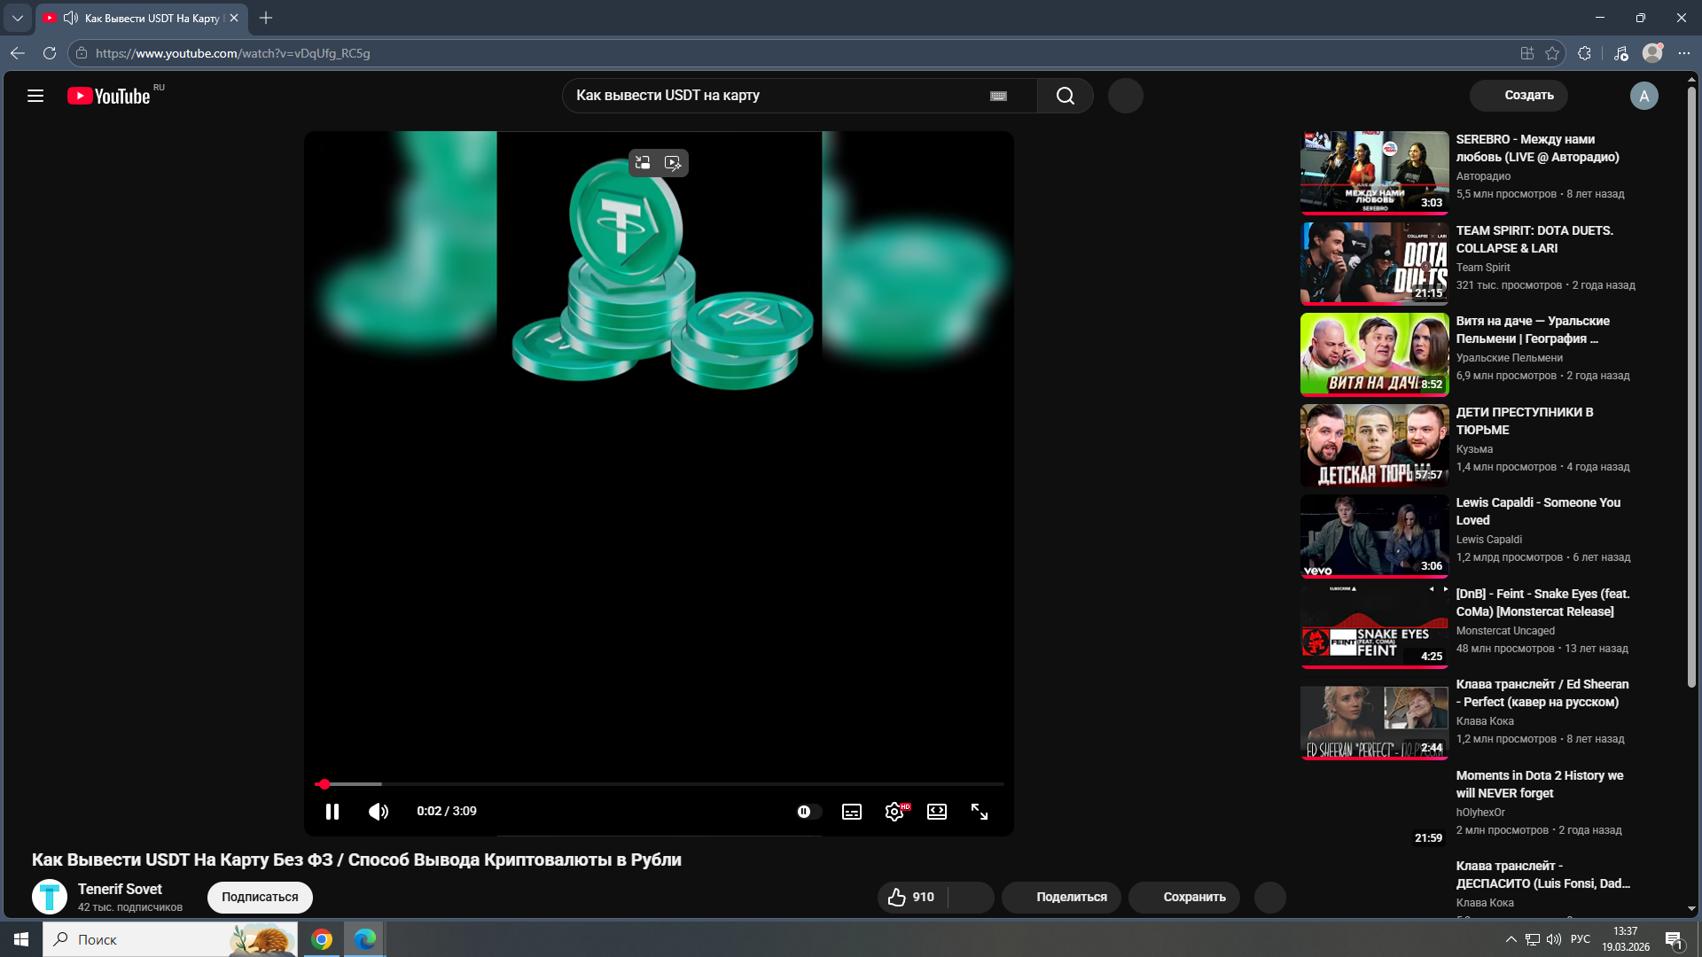The height and width of the screenshot is (957, 1702).
Task: Open the on-screen keyboard in search box
Action: click(x=998, y=96)
